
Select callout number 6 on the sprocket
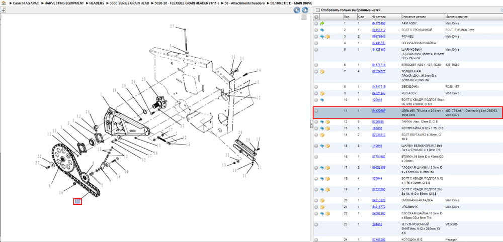(x=50, y=186)
